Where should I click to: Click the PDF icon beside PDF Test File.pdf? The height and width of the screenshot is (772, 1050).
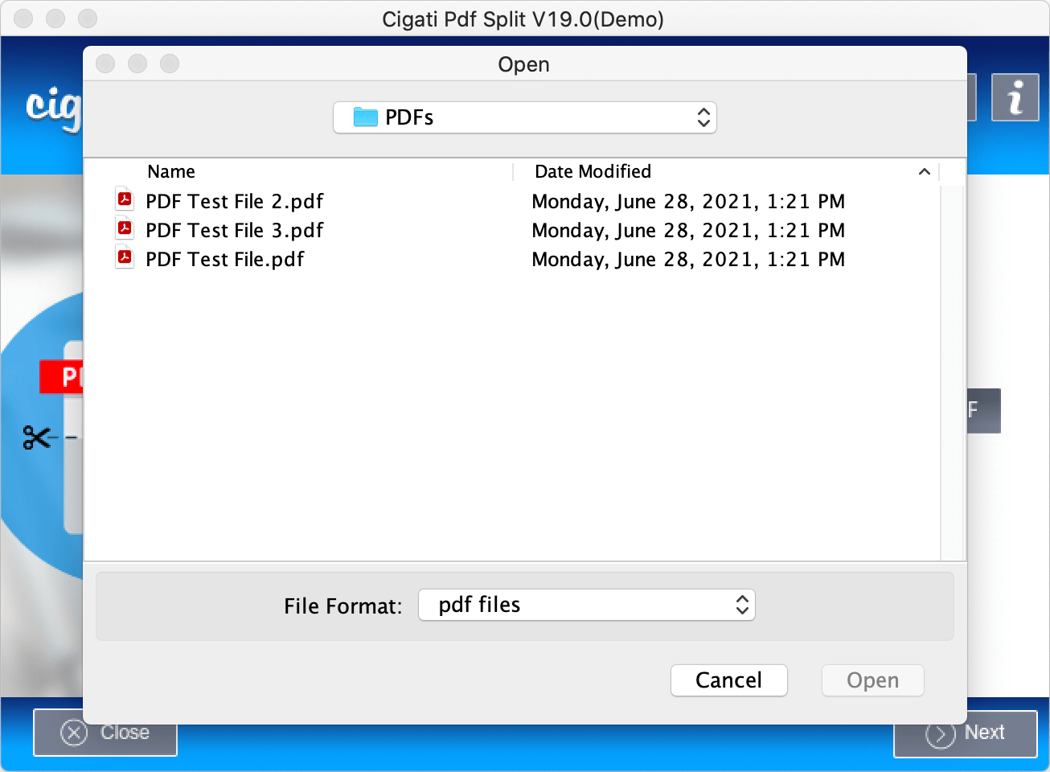125,257
